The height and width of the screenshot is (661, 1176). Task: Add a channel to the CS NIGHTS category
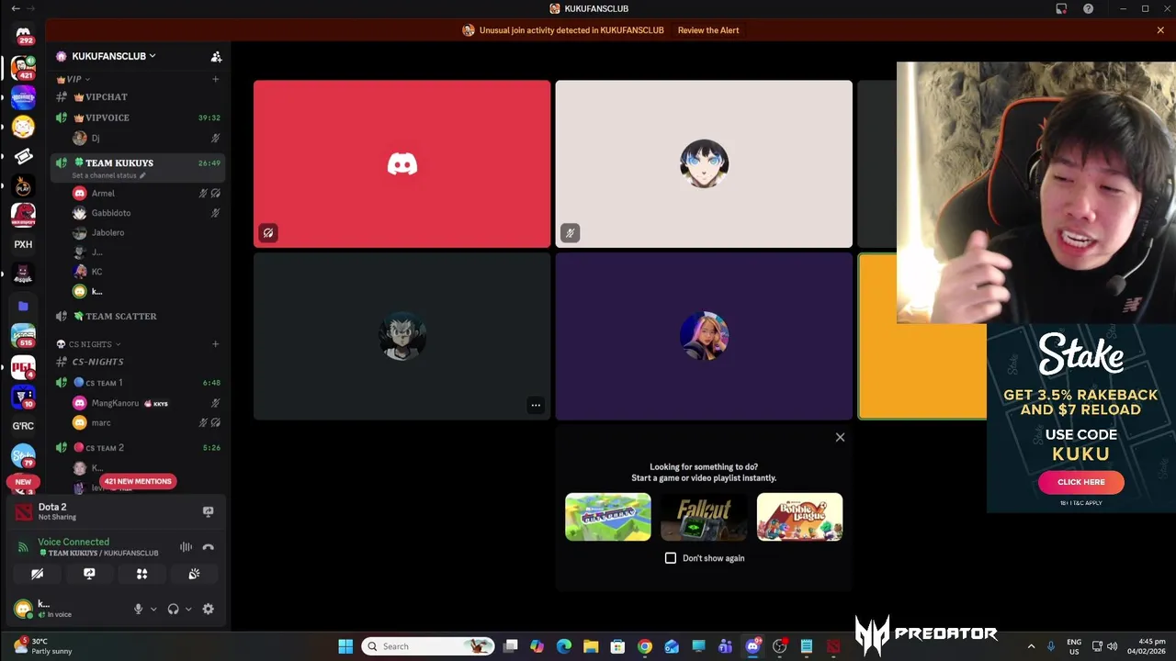pyautogui.click(x=216, y=344)
